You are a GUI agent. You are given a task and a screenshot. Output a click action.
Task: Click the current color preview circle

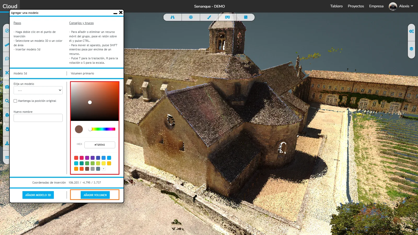point(79,129)
